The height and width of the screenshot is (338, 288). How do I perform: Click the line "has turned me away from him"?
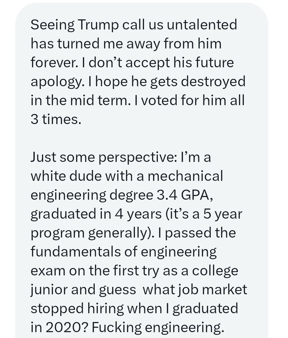(x=126, y=43)
